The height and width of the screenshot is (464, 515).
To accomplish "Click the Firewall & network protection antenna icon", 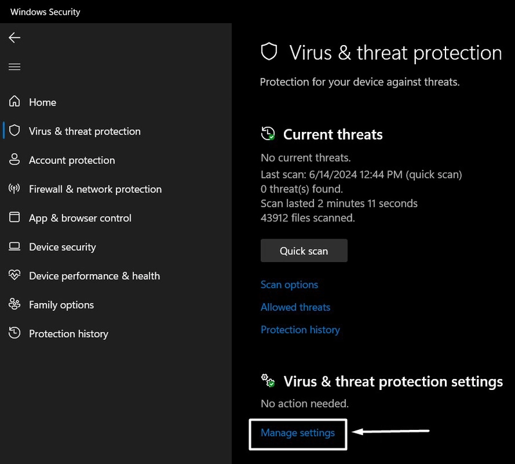I will pyautogui.click(x=14, y=189).
